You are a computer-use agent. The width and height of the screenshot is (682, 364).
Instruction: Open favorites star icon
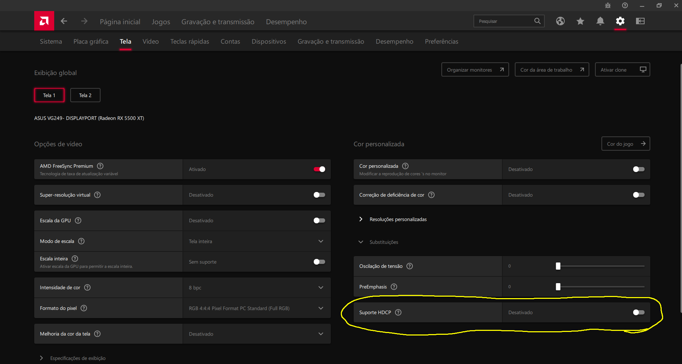pos(580,21)
